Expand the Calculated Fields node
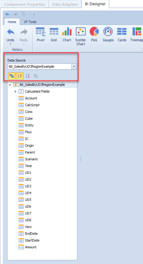Image resolution: width=143 pixels, height=264 pixels. pos(15,92)
